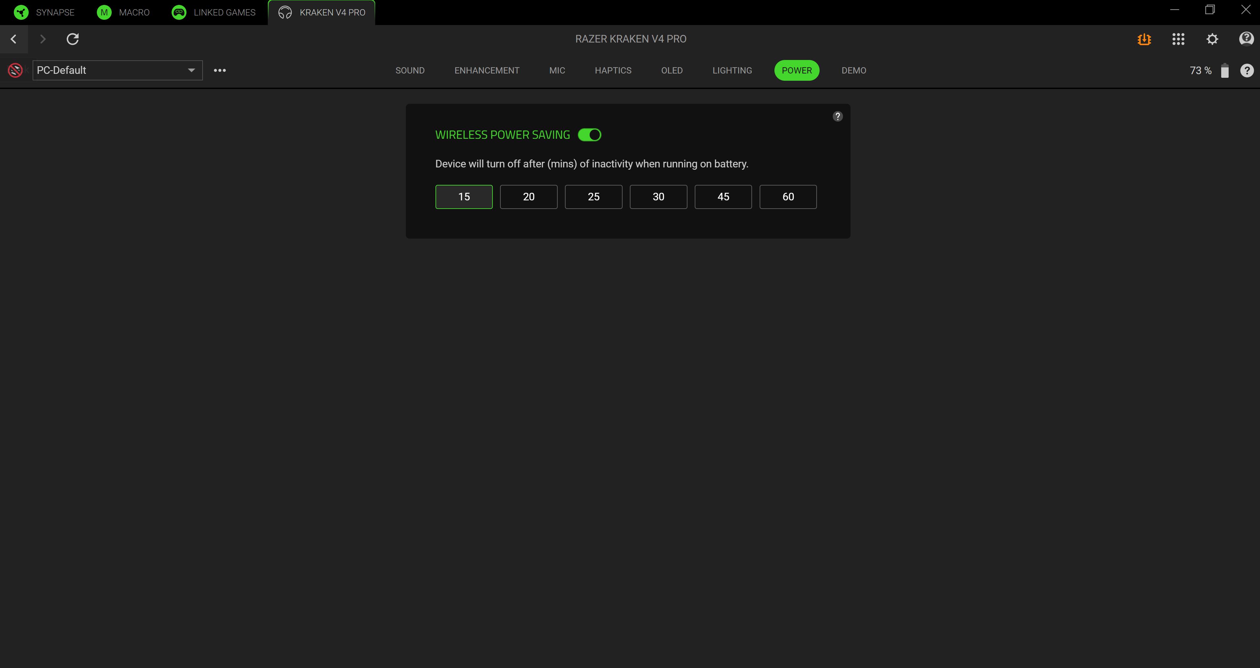Click the red unlinked profile icon
The width and height of the screenshot is (1260, 668).
pyautogui.click(x=15, y=71)
